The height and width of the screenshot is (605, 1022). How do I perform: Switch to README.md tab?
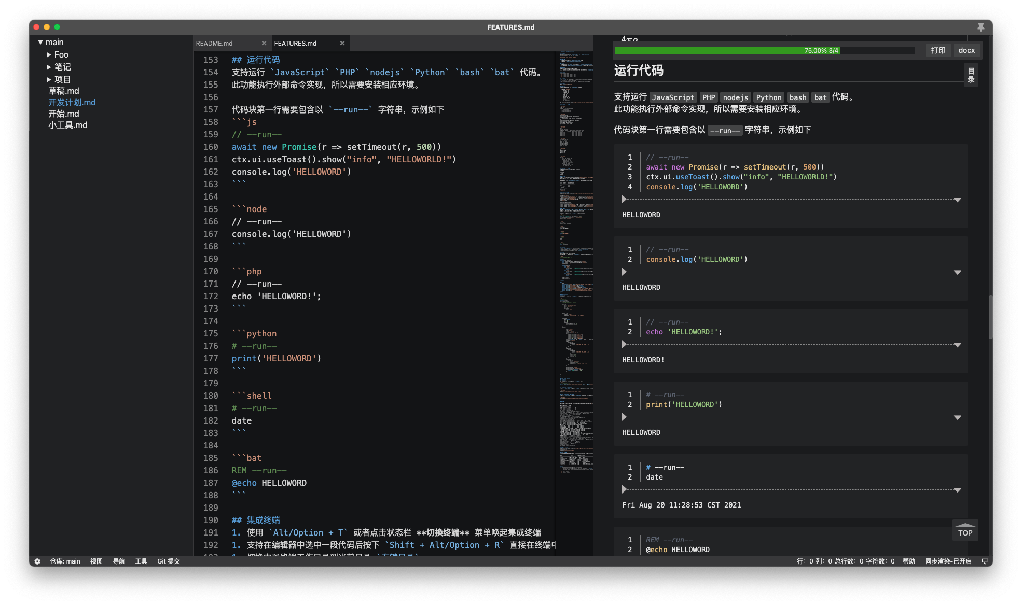214,43
